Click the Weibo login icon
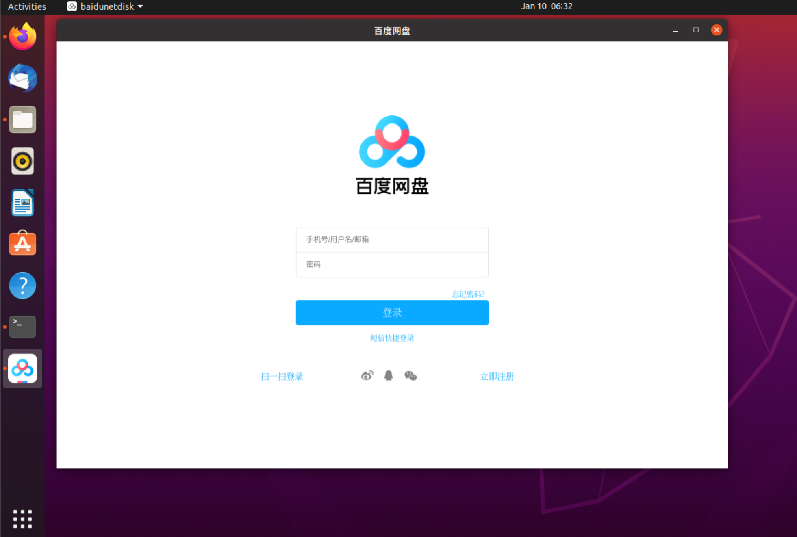 [x=367, y=376]
